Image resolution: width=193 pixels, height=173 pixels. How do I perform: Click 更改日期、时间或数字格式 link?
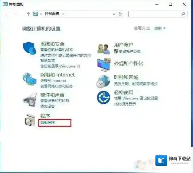pyautogui.click(x=136, y=84)
